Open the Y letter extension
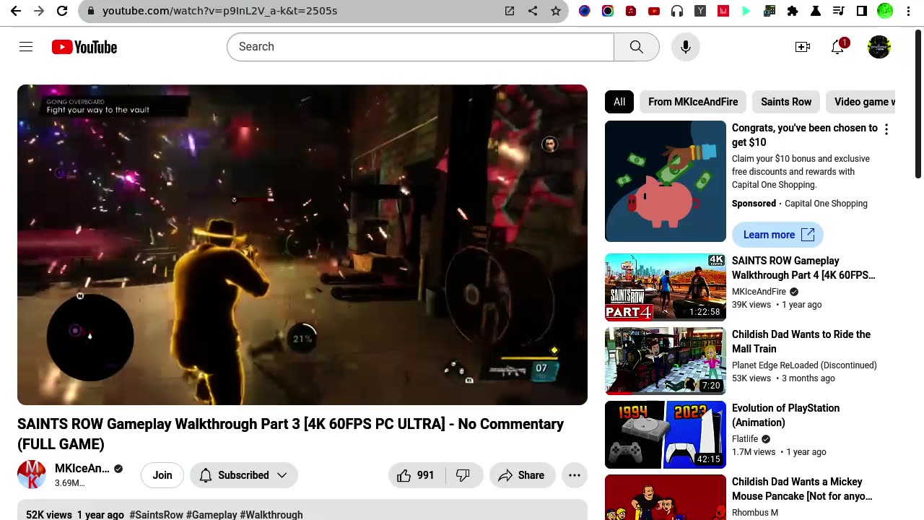Viewport: 924px width, 520px height. (700, 11)
